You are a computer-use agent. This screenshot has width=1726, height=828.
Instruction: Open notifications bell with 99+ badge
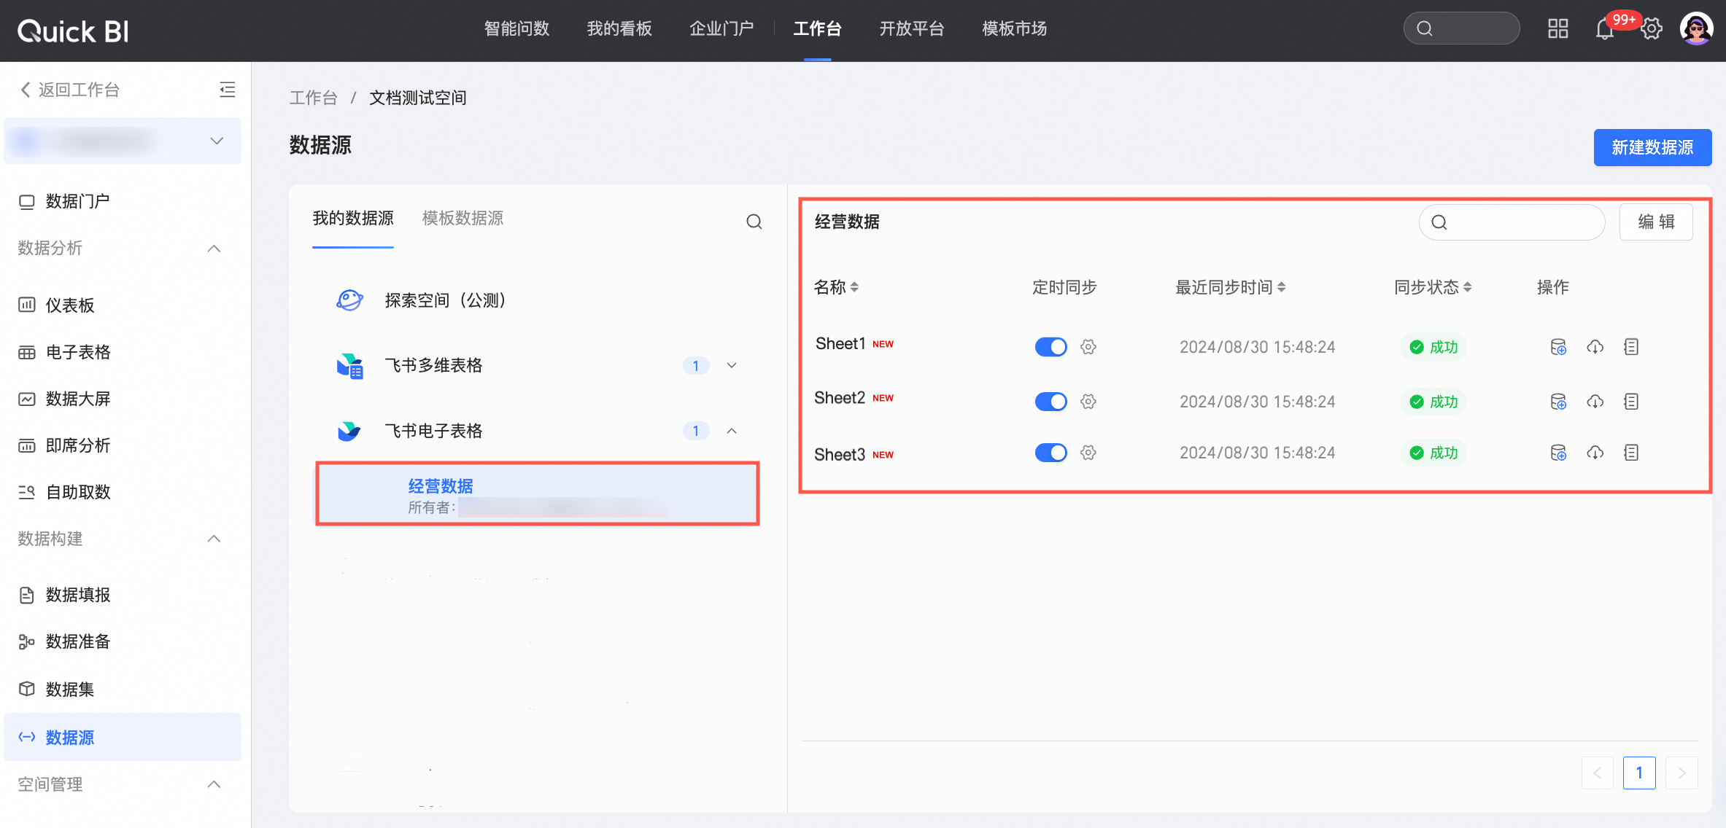pyautogui.click(x=1605, y=29)
